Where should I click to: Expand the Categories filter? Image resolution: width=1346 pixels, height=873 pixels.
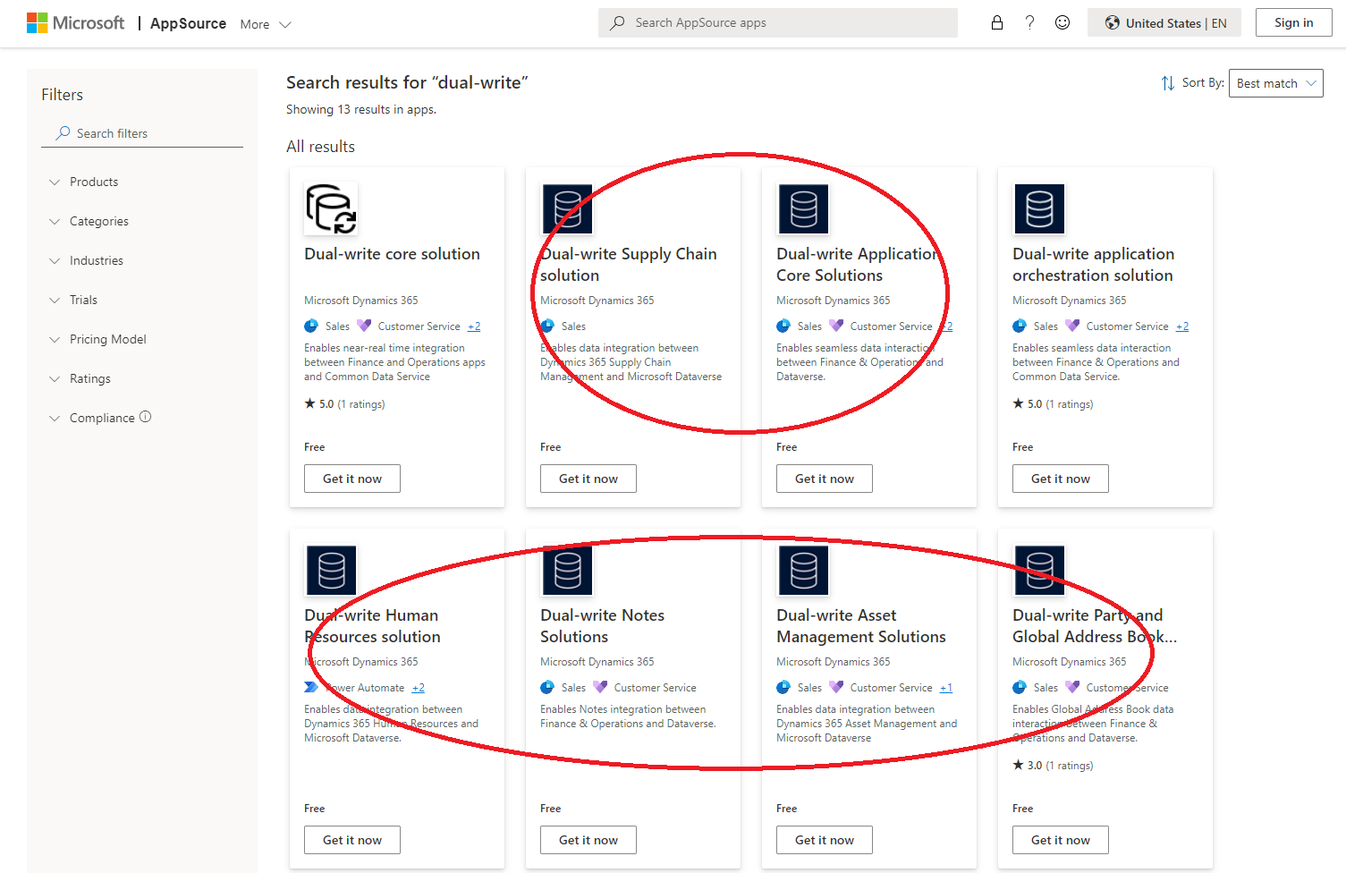[x=89, y=221]
